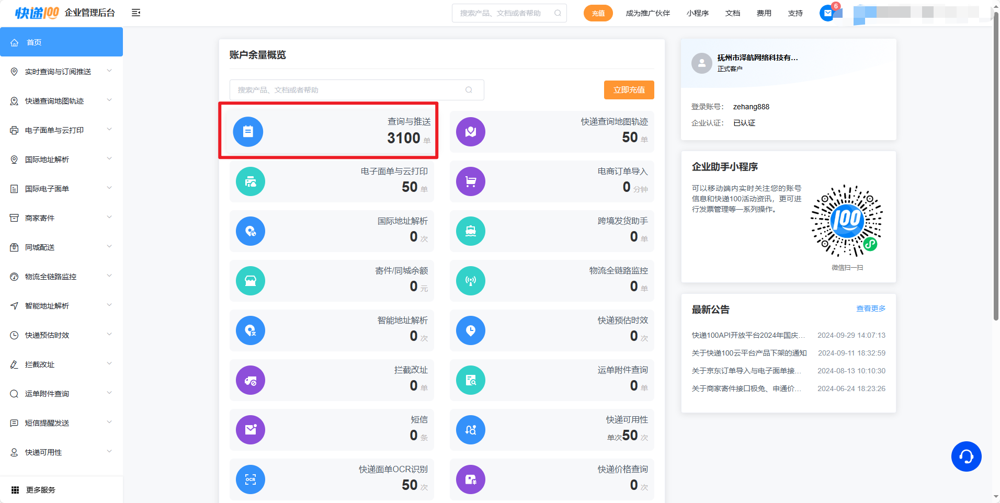The height and width of the screenshot is (503, 1000).
Task: Click the 电商订单导入 cart icon
Action: pos(471,181)
